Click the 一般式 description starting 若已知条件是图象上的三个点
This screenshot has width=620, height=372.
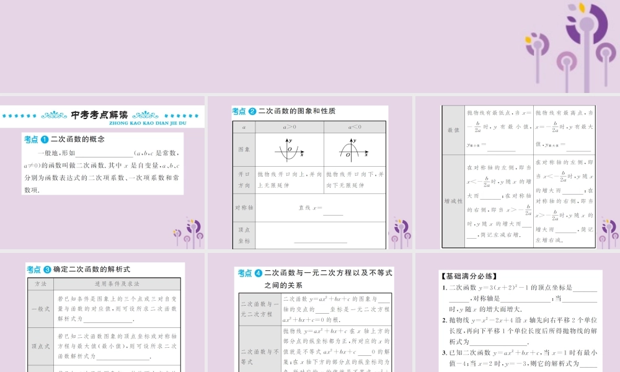pyautogui.click(x=117, y=309)
